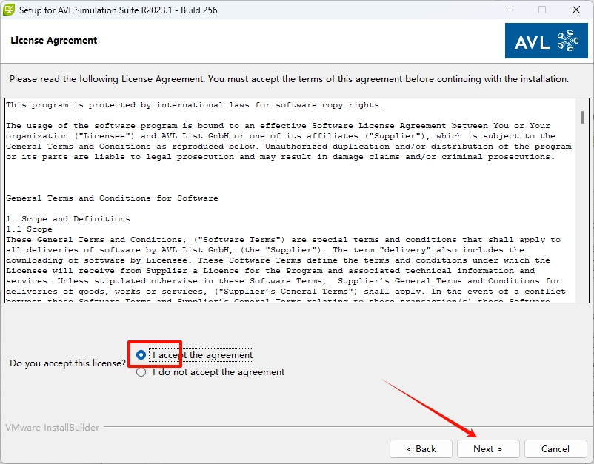Click the "Do you accept this license?" label

click(x=67, y=364)
